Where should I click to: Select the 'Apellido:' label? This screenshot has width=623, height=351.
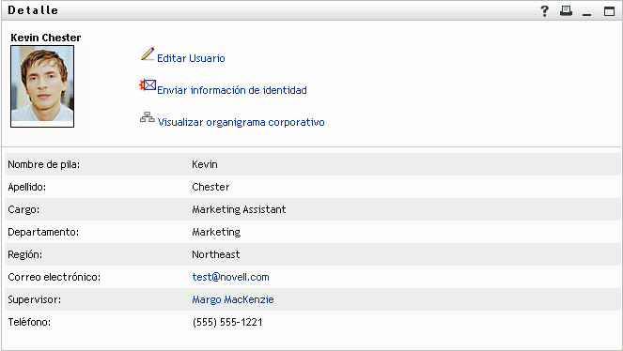tap(27, 187)
